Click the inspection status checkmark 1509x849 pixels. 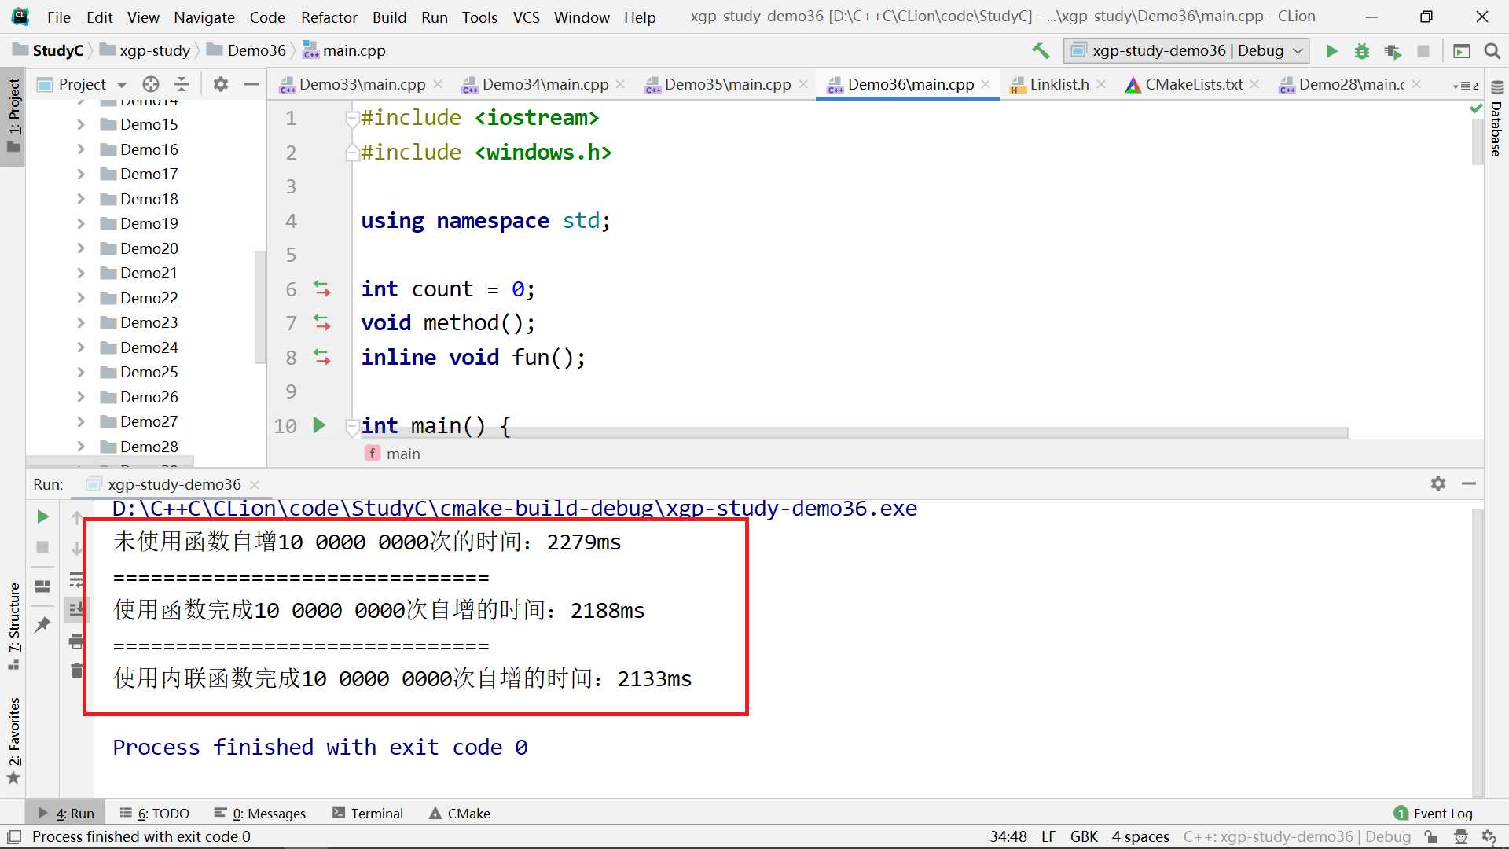click(1476, 108)
